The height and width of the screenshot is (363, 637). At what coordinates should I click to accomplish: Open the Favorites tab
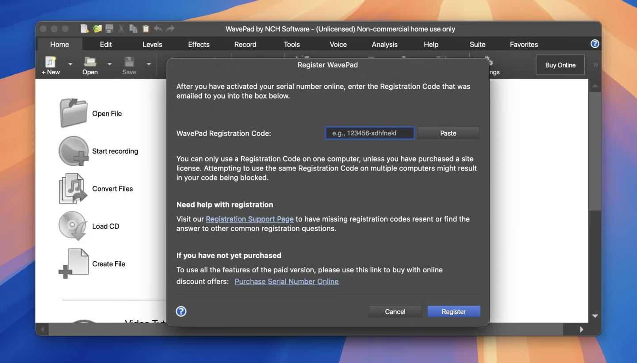point(524,44)
